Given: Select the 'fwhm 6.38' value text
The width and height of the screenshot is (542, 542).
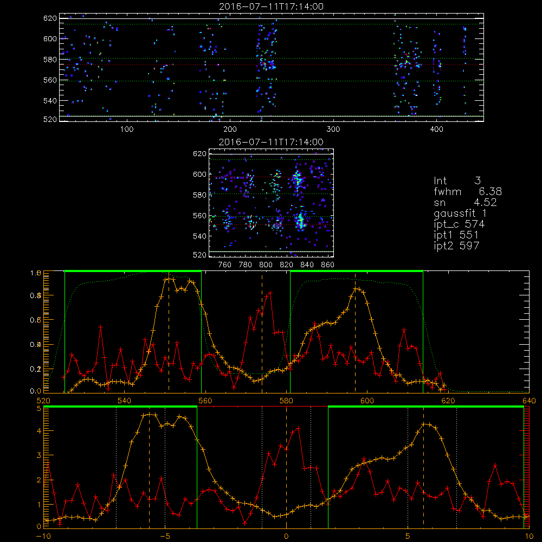Looking at the screenshot, I should tap(468, 191).
